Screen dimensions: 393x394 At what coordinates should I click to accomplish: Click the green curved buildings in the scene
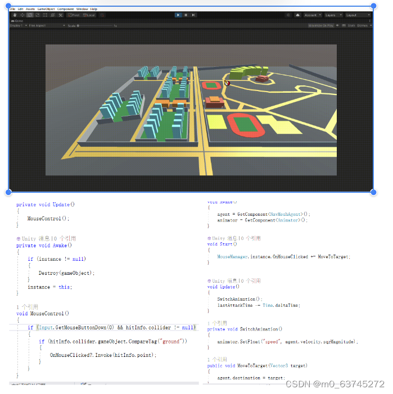249,71
